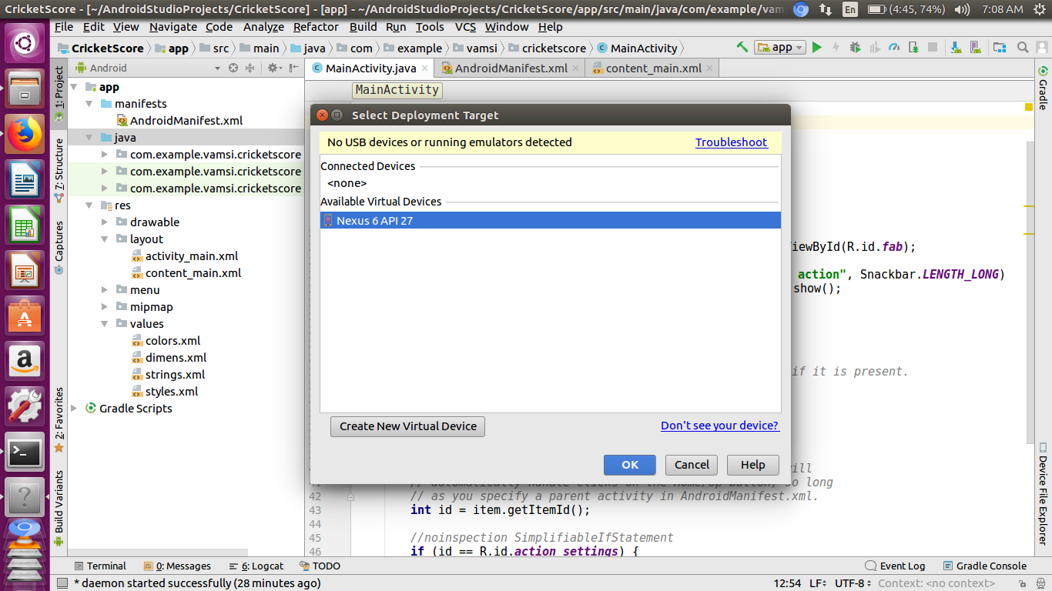
Task: Collapse the manifests folder node
Action: [89, 104]
